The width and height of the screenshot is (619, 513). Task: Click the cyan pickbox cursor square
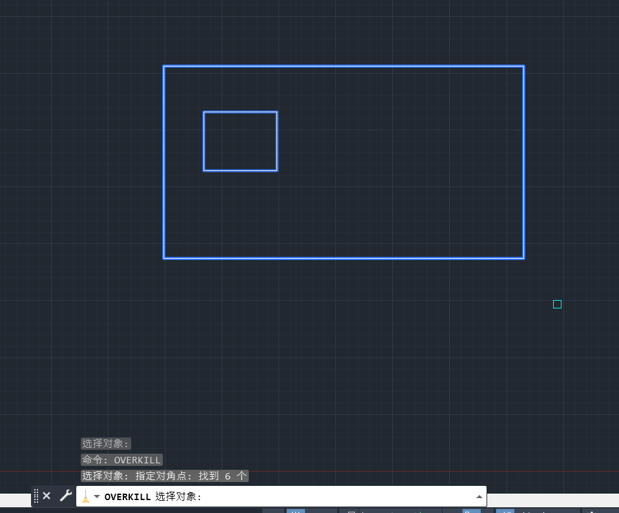557,304
